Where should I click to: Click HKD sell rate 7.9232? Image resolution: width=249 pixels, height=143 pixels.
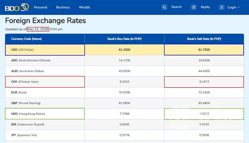(x=204, y=114)
